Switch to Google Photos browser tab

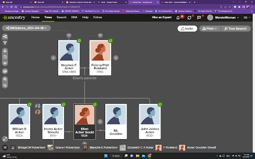[112, 2]
